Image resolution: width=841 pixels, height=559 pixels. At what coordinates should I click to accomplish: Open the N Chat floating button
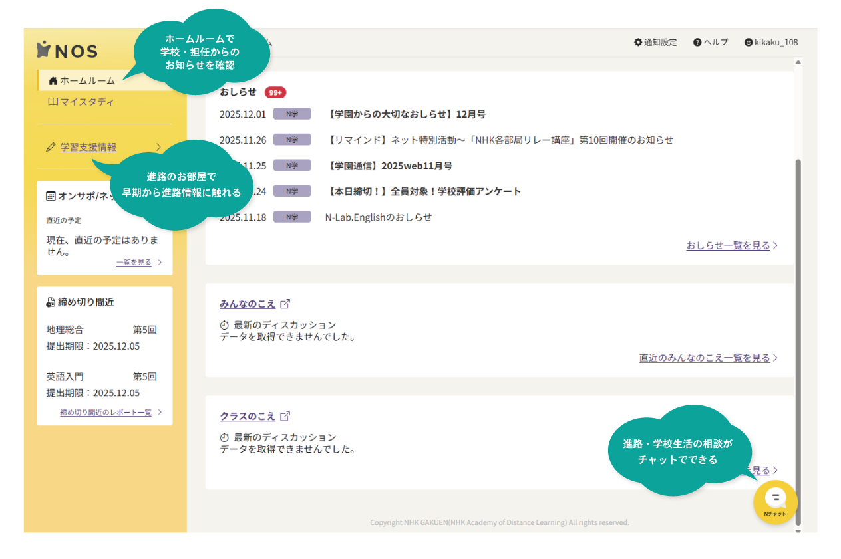775,502
